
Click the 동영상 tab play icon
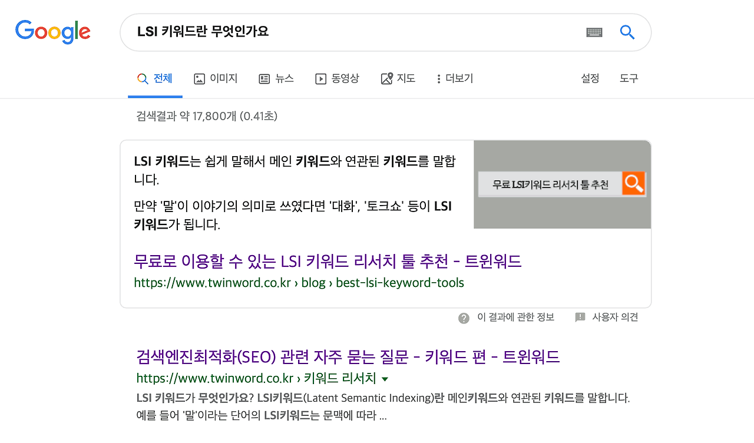pos(321,78)
